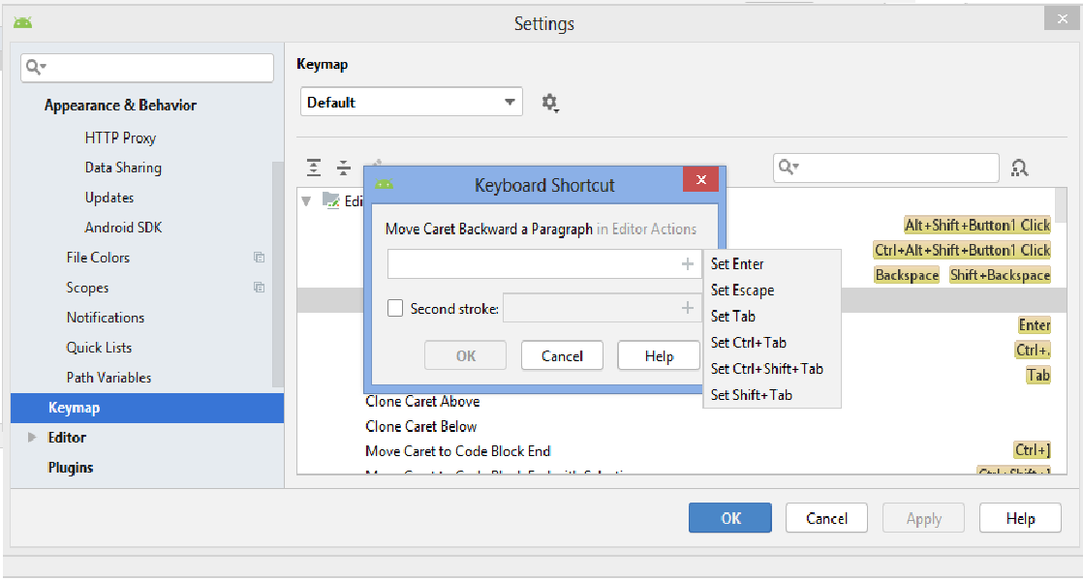Choose Set Ctrl+Shift+Tab menu entry

[x=766, y=369]
